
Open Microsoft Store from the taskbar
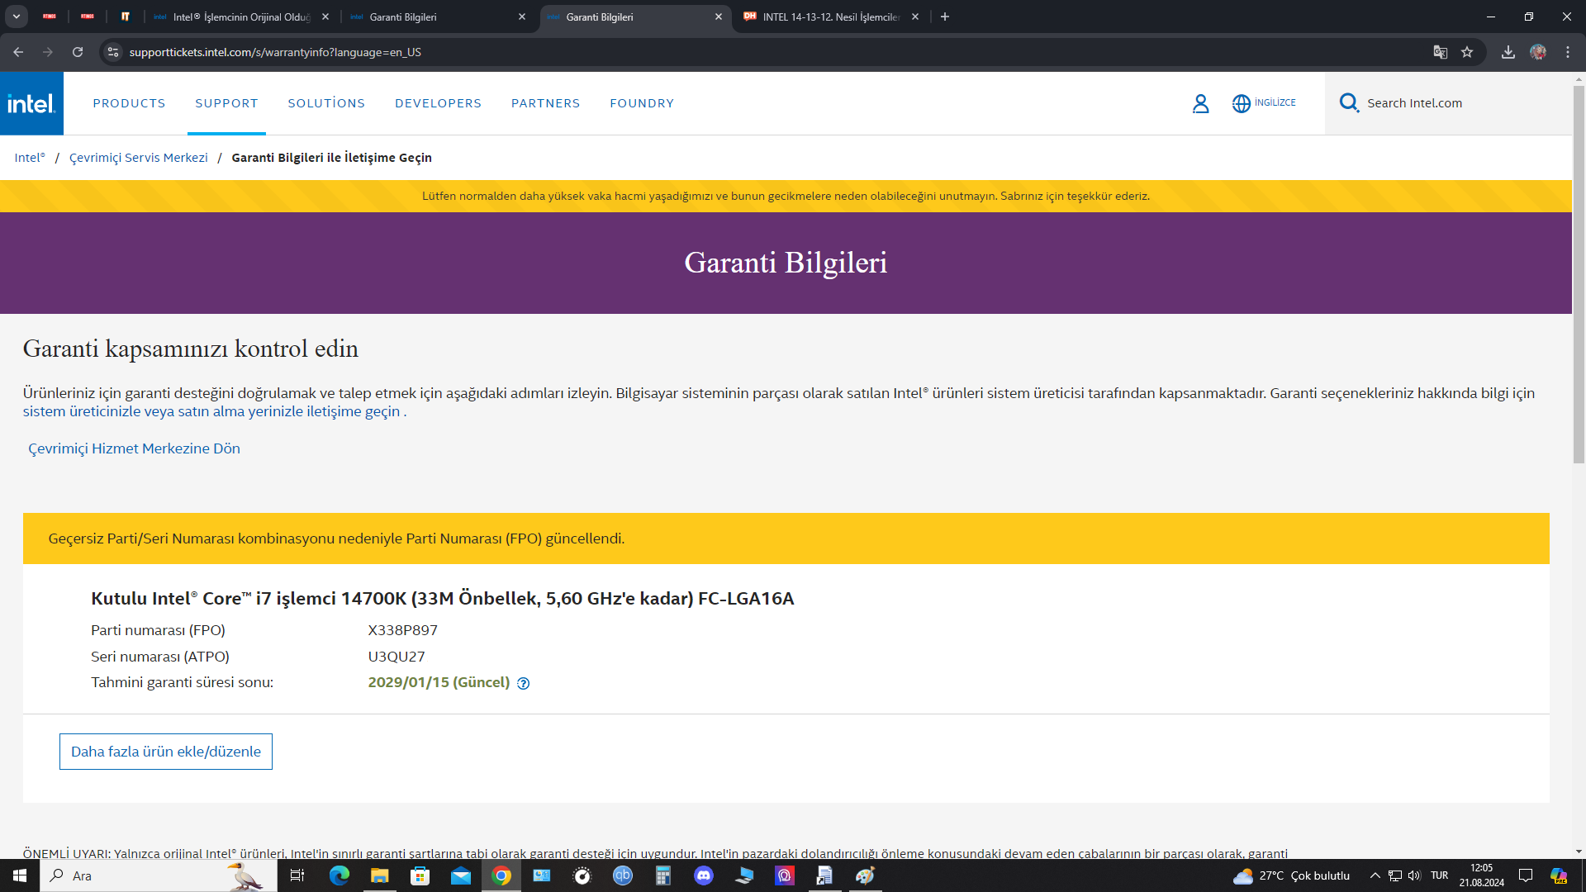click(420, 875)
